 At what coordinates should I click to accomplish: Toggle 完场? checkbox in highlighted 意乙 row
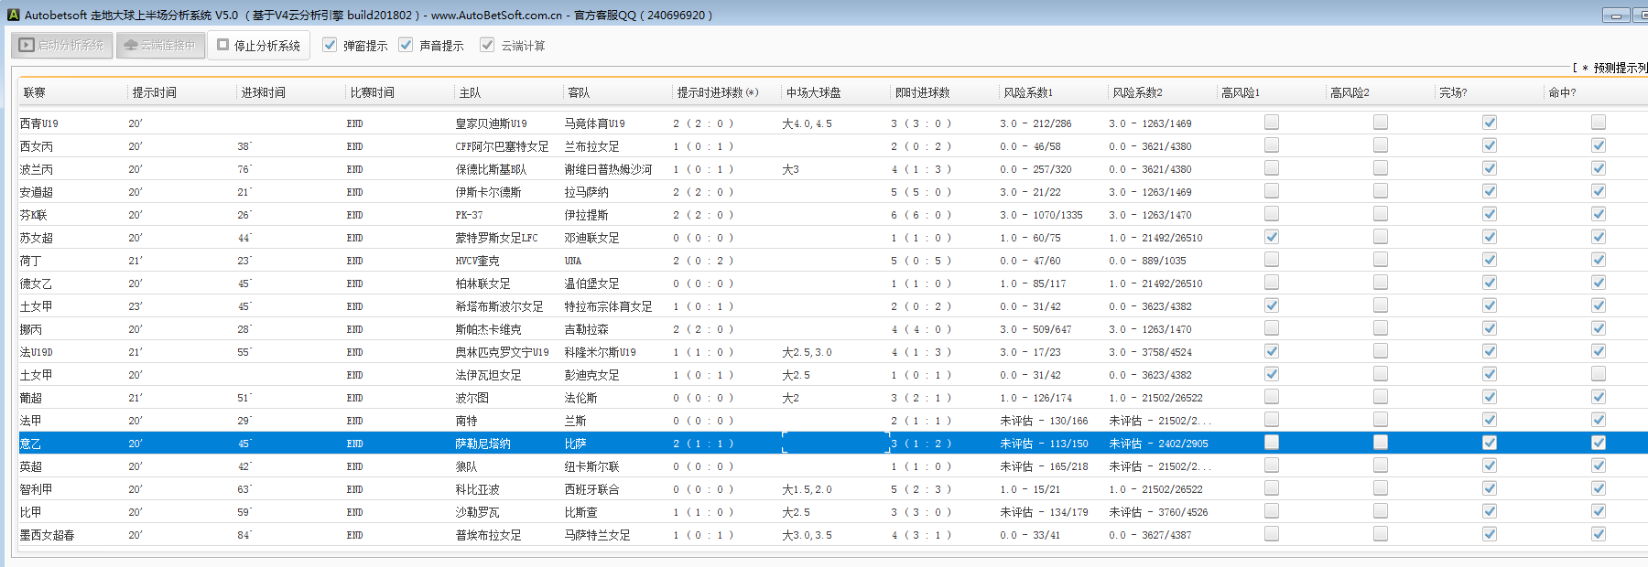1490,443
